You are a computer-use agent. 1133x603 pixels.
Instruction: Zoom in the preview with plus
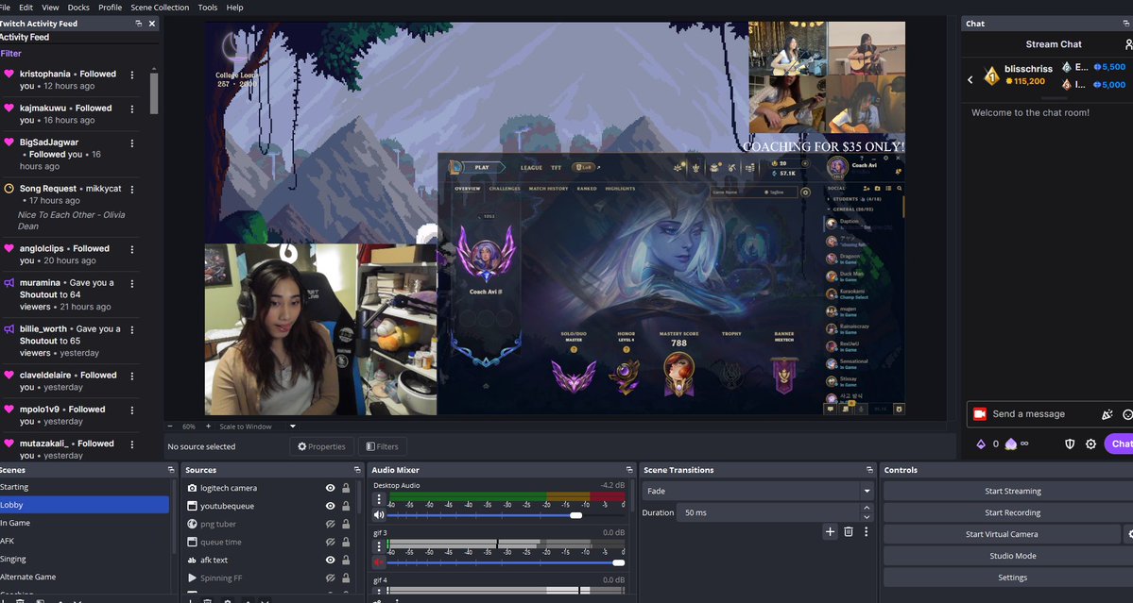tap(208, 427)
